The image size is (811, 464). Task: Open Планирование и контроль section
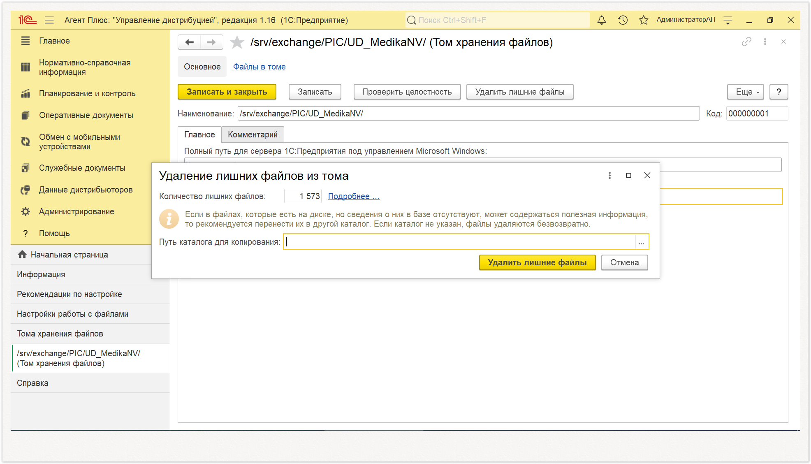90,93
